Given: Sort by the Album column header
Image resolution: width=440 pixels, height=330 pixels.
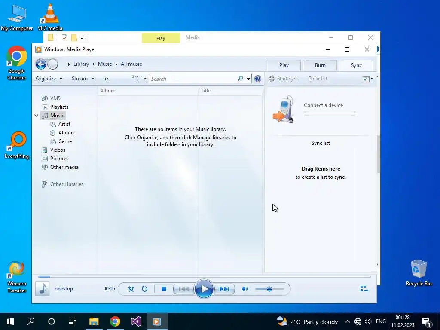Looking at the screenshot, I should [x=148, y=91].
